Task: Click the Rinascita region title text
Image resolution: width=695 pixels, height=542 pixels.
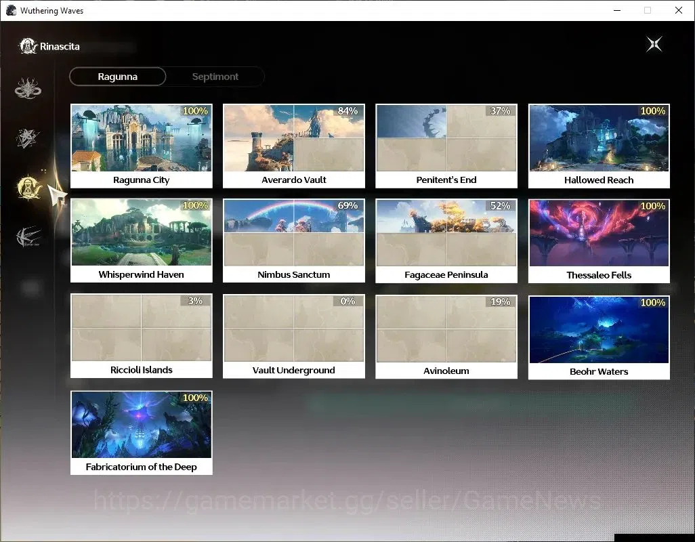Action: click(x=60, y=47)
